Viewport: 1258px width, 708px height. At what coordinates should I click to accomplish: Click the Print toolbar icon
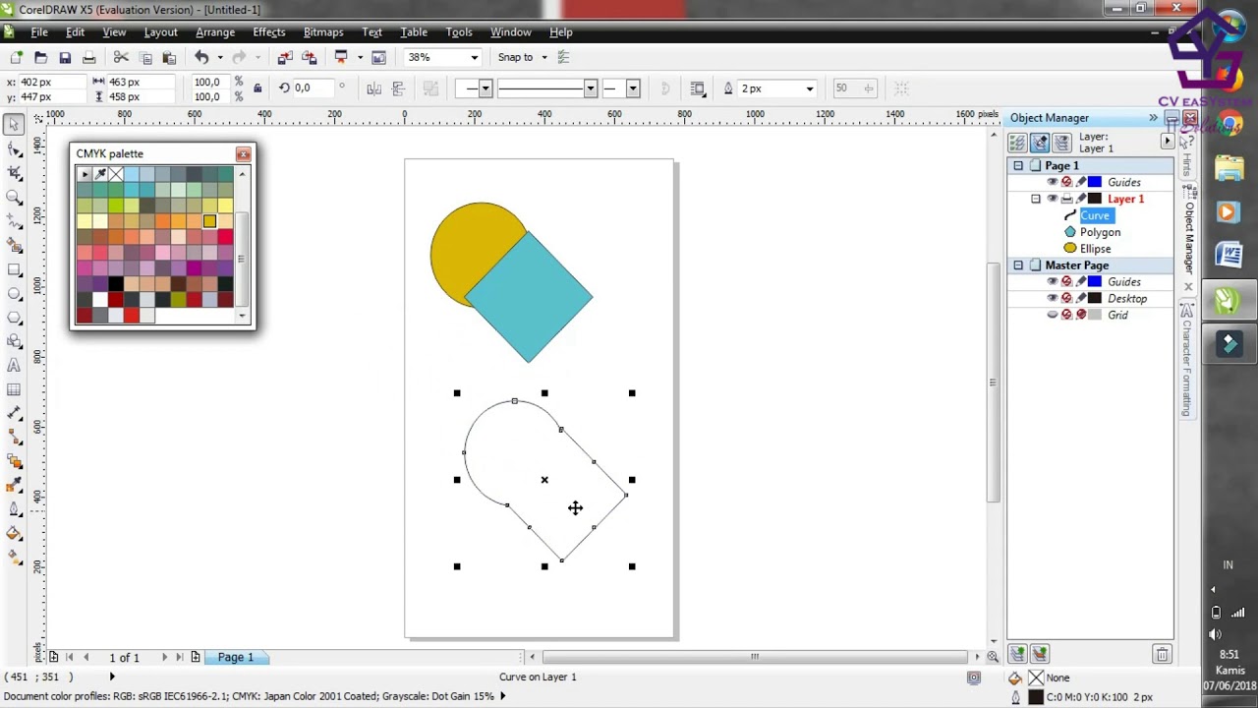coord(89,58)
